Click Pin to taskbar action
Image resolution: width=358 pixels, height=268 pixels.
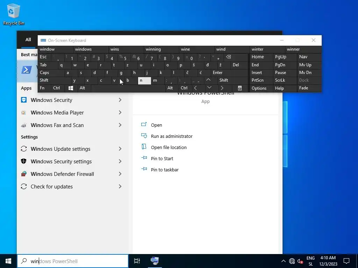pos(165,170)
